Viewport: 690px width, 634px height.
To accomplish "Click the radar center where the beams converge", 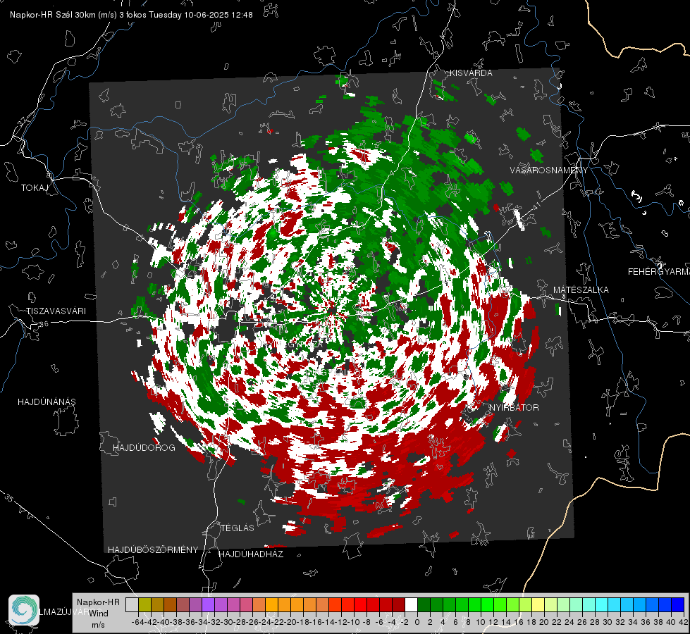I will 331,311.
